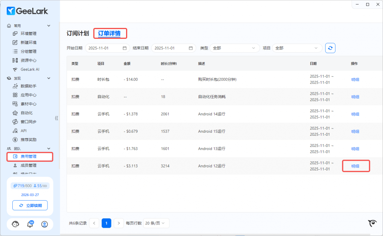
Task: Open 明细 for the Android 12运行 row
Action: coord(355,166)
